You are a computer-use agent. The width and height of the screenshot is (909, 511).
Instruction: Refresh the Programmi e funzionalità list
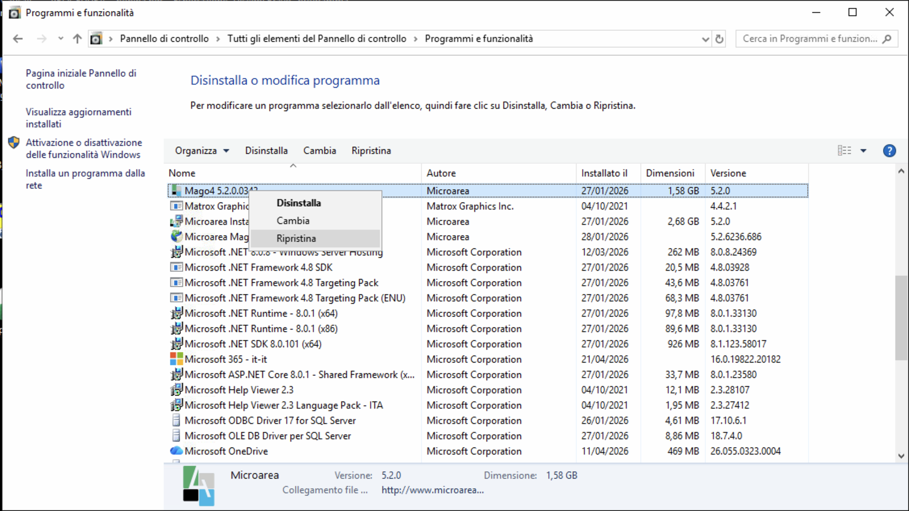pyautogui.click(x=719, y=39)
